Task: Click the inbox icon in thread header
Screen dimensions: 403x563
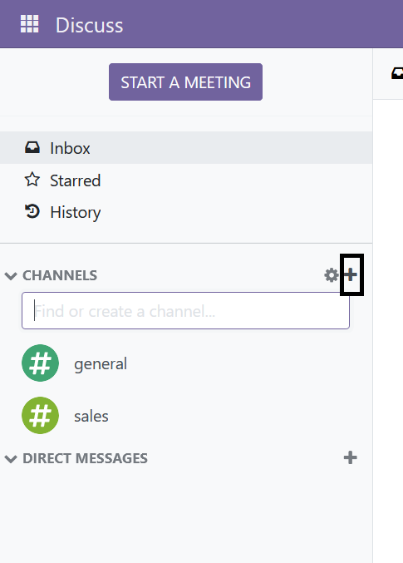Action: pyautogui.click(x=397, y=74)
